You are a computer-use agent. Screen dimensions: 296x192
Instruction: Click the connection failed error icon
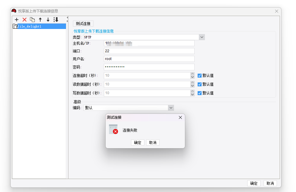(113, 129)
